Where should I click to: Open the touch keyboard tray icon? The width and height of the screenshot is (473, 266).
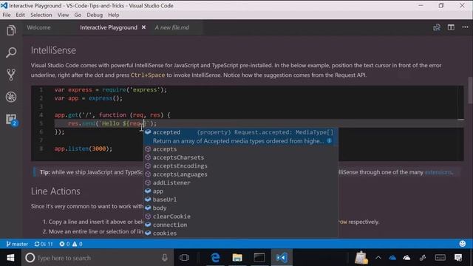click(440, 258)
